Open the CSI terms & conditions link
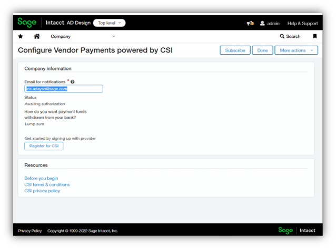 coord(47,184)
